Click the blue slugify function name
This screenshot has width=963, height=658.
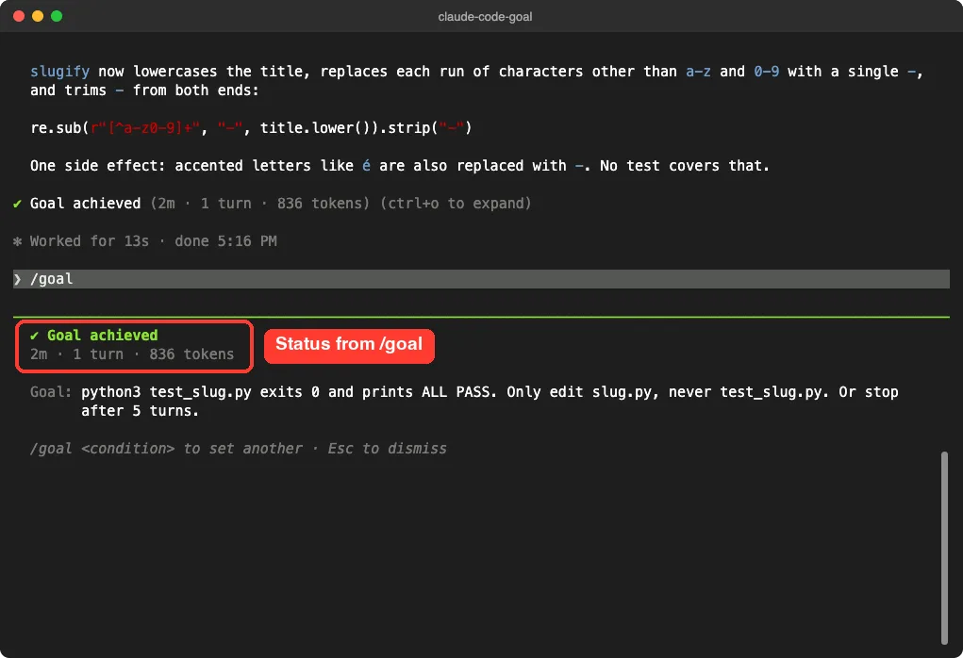(x=59, y=72)
